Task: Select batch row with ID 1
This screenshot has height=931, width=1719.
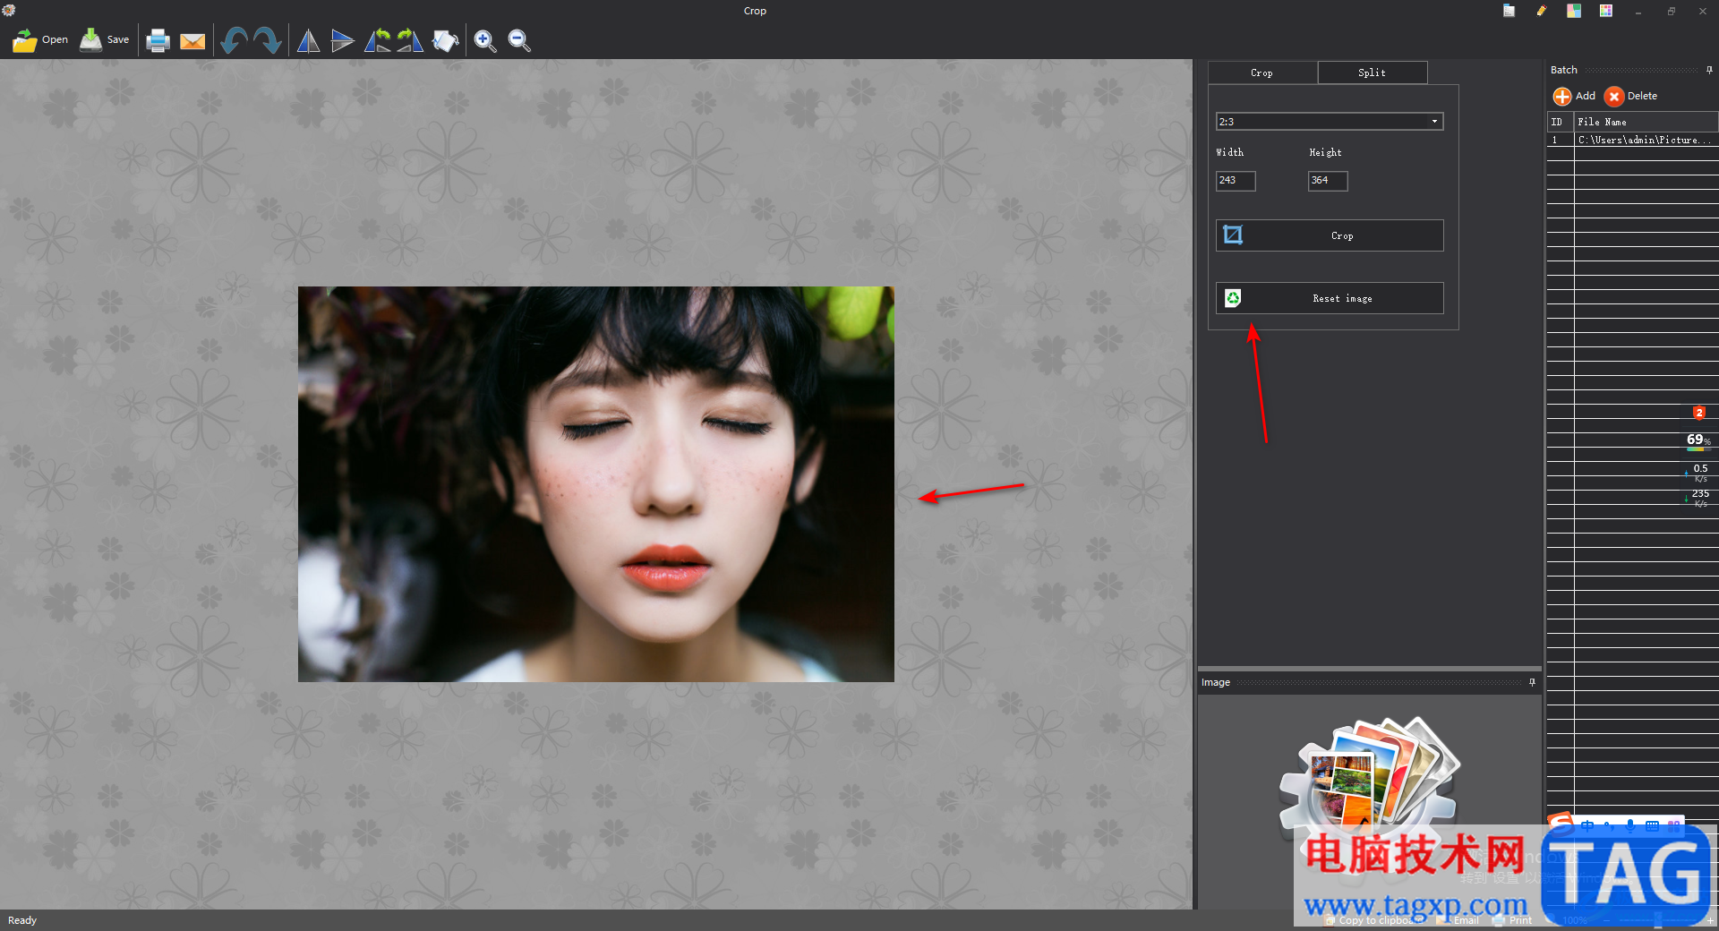Action: [x=1561, y=140]
